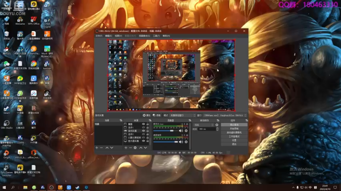
Task: Open WeGame desktop shortcut
Action: pyautogui.click(x=20, y=20)
